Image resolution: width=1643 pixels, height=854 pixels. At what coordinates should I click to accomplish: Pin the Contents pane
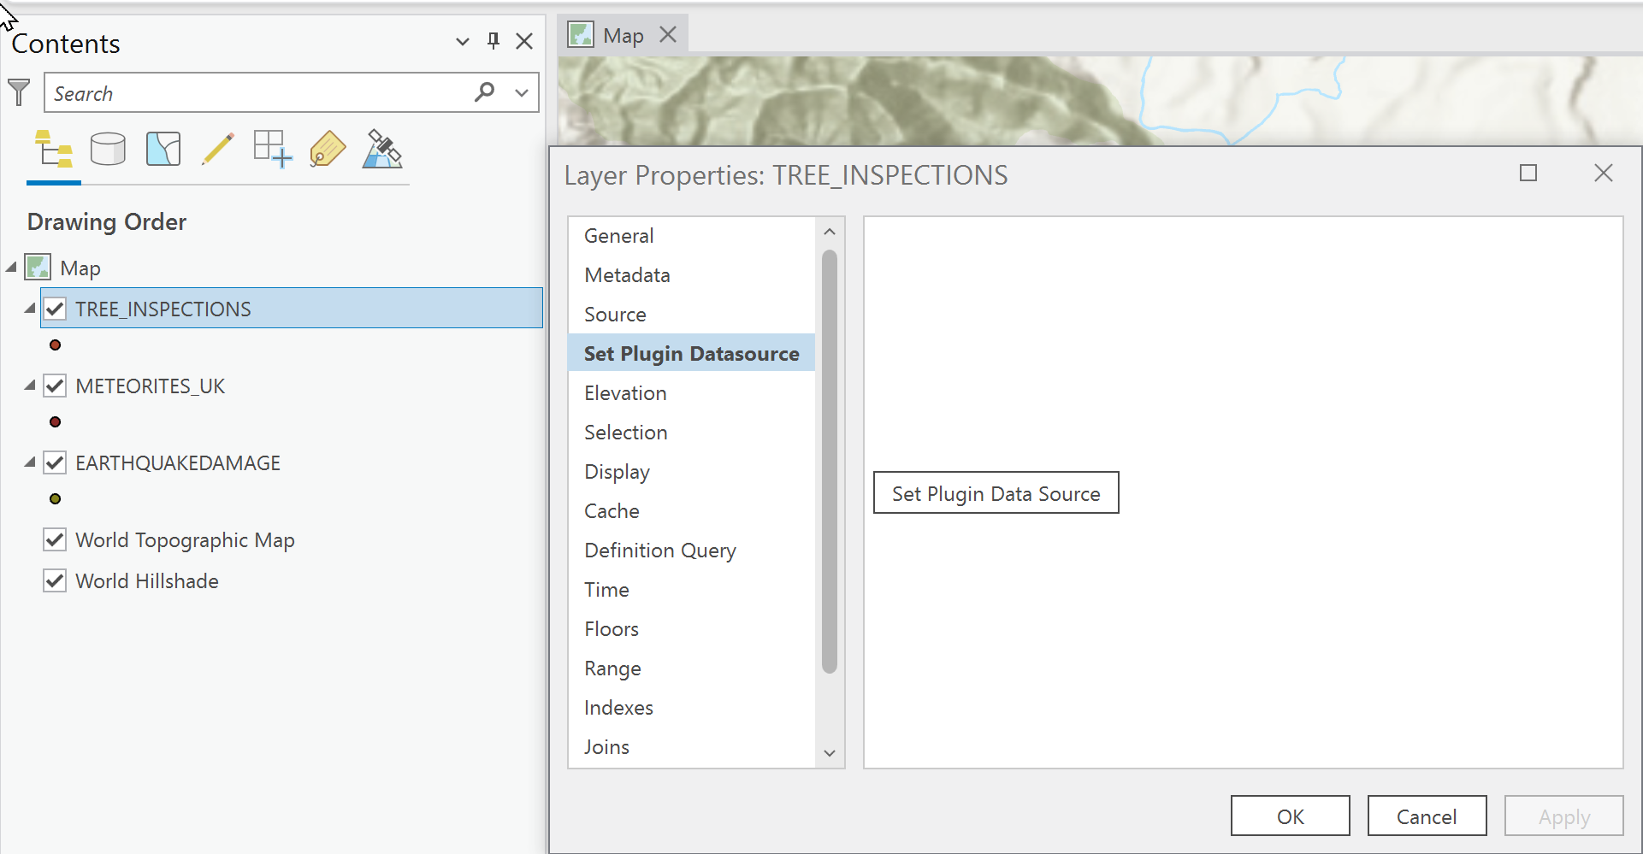point(493,40)
